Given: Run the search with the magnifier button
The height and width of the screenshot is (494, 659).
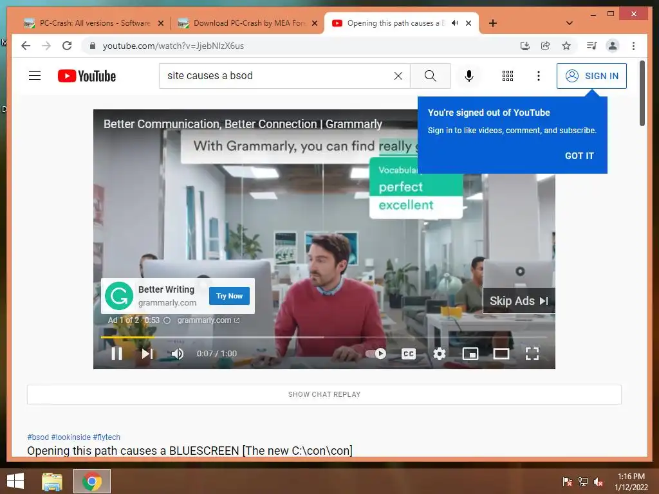Looking at the screenshot, I should coord(431,76).
